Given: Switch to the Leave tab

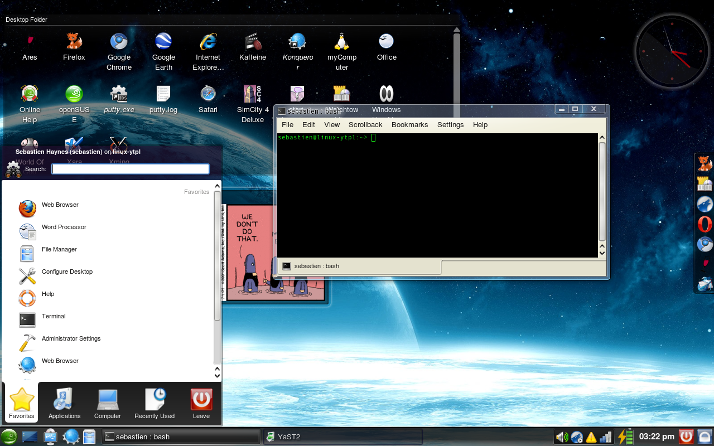Looking at the screenshot, I should 201,404.
